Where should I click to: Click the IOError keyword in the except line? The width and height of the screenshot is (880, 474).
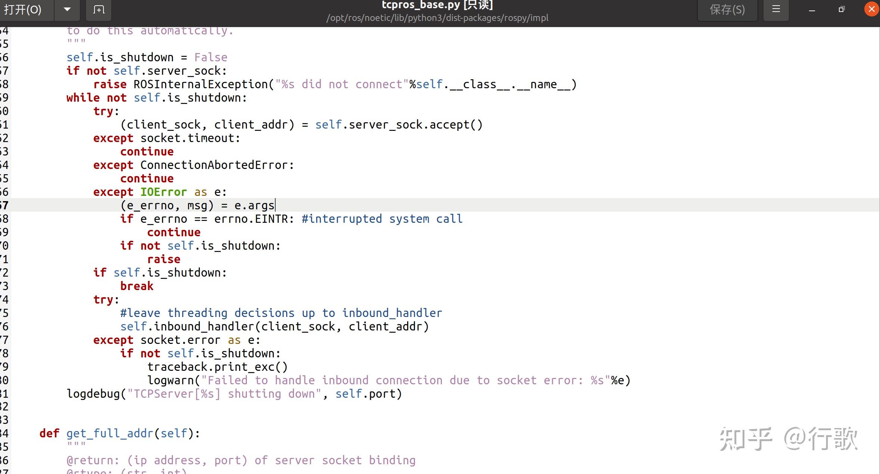coord(163,192)
